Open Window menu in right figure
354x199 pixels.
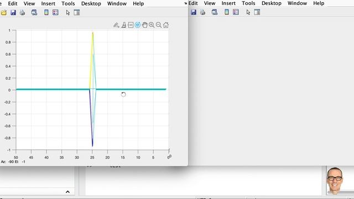[x=297, y=3]
